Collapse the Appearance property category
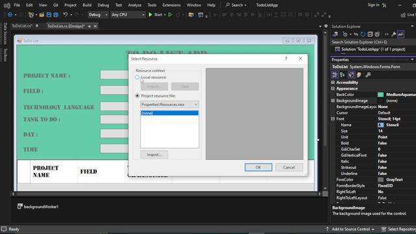This screenshot has height=234, width=416. point(333,88)
